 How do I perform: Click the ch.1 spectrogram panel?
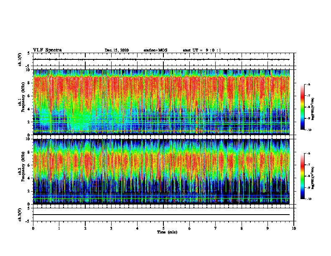click(x=161, y=102)
